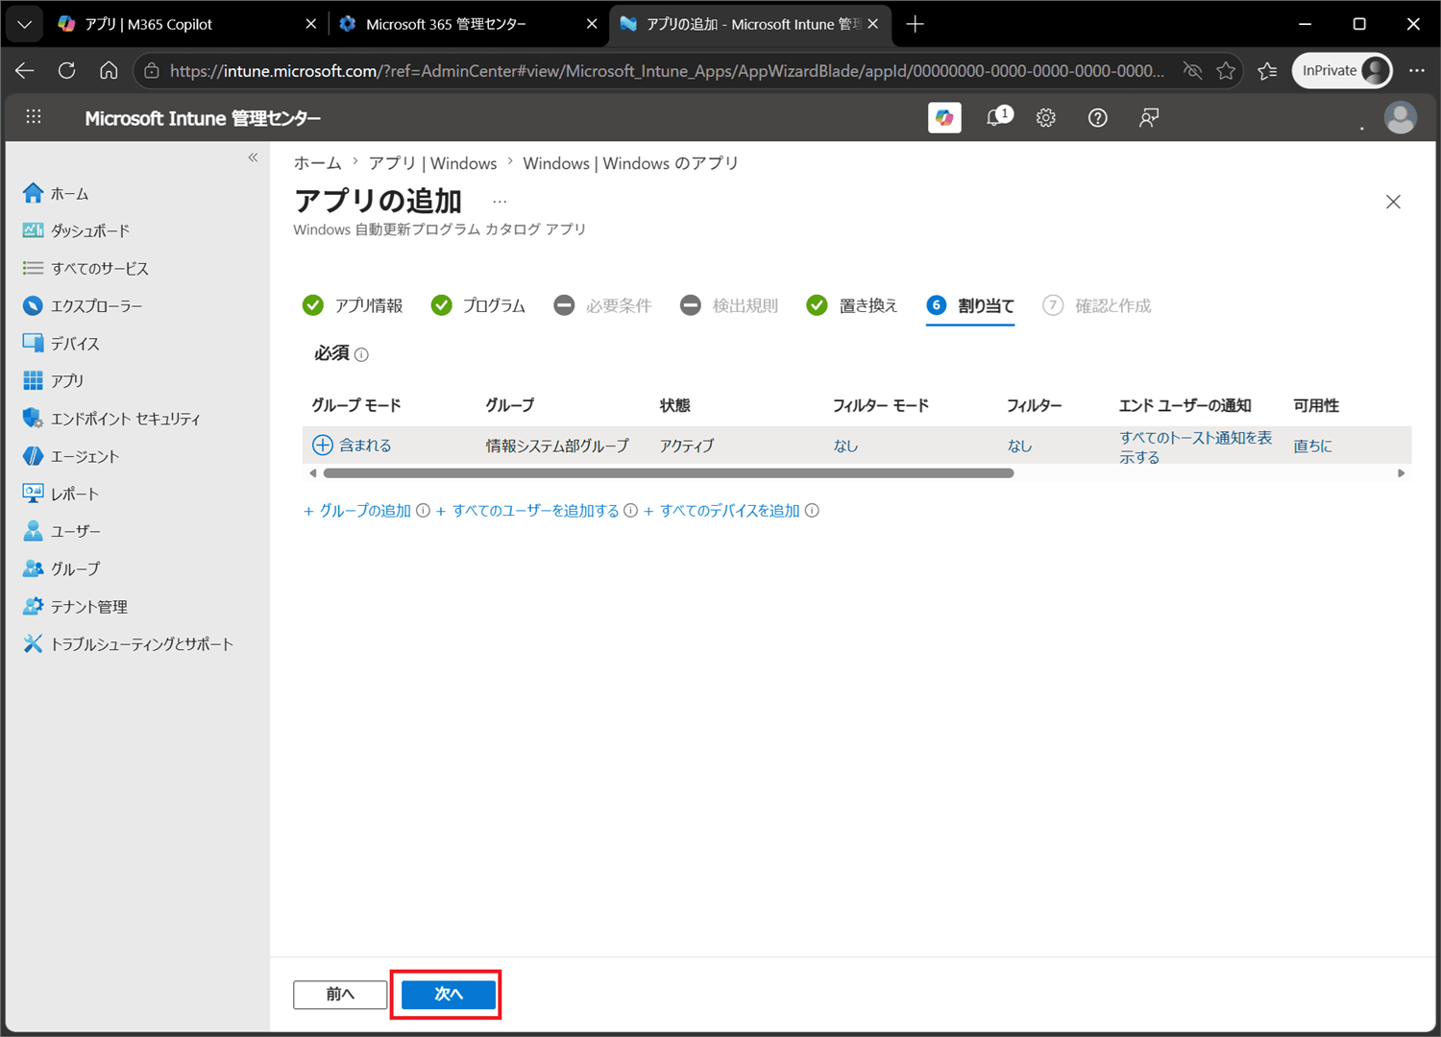Click Windows | Windows のアプリ breadcrumb
Image resolution: width=1441 pixels, height=1037 pixels.
click(630, 163)
